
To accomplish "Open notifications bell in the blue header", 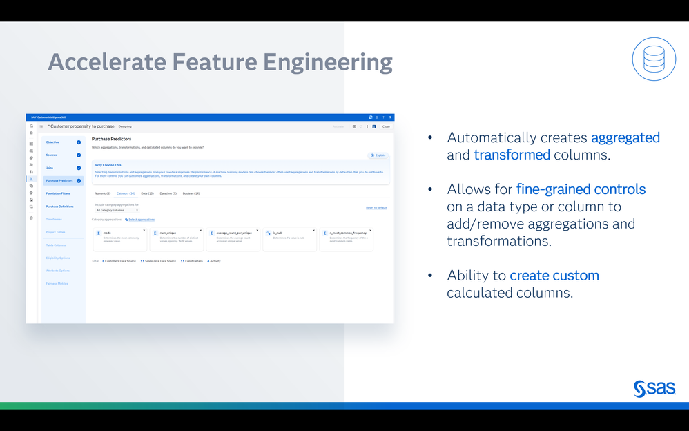I will tap(377, 117).
